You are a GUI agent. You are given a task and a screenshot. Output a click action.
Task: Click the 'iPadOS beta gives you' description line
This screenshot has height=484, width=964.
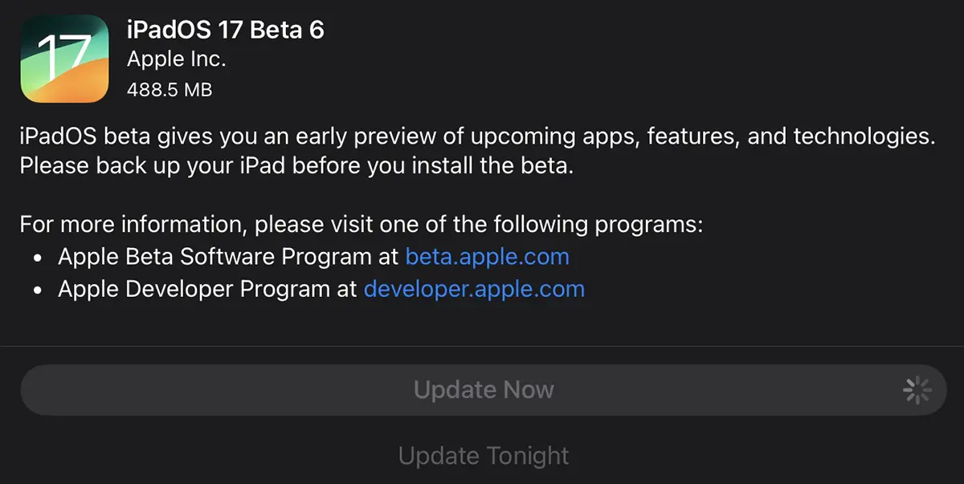(477, 136)
